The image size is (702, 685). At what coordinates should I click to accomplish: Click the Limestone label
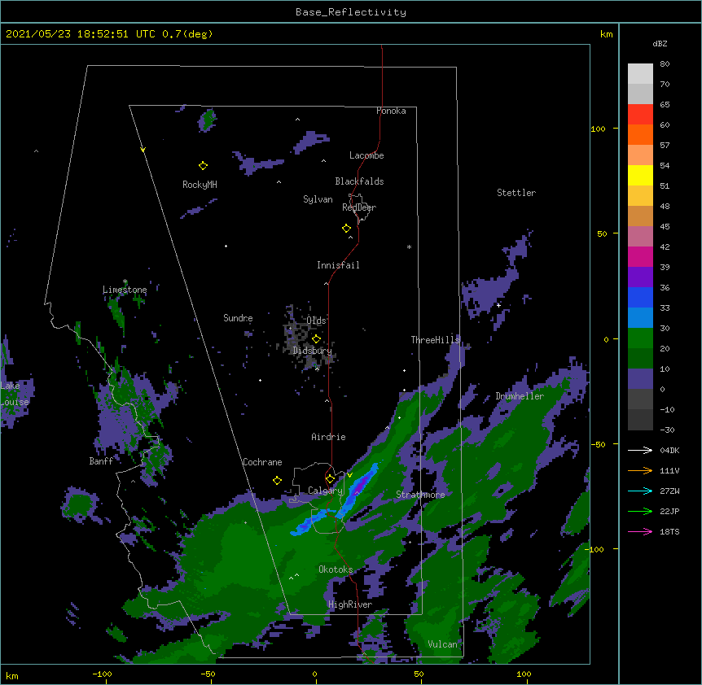125,290
